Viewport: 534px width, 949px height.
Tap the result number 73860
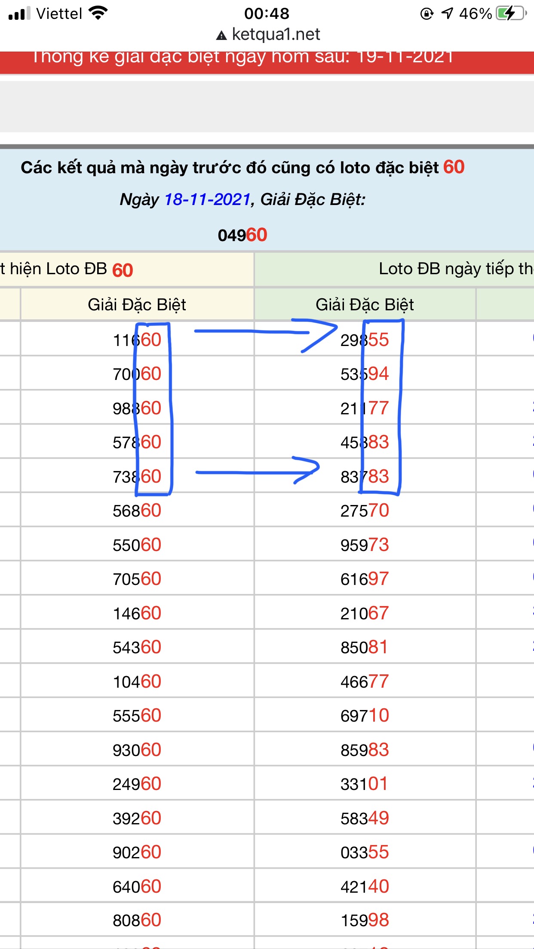(137, 477)
